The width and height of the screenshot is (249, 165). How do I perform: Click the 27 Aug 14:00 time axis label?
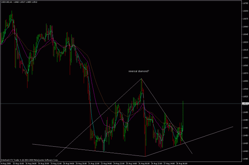coord(169,163)
